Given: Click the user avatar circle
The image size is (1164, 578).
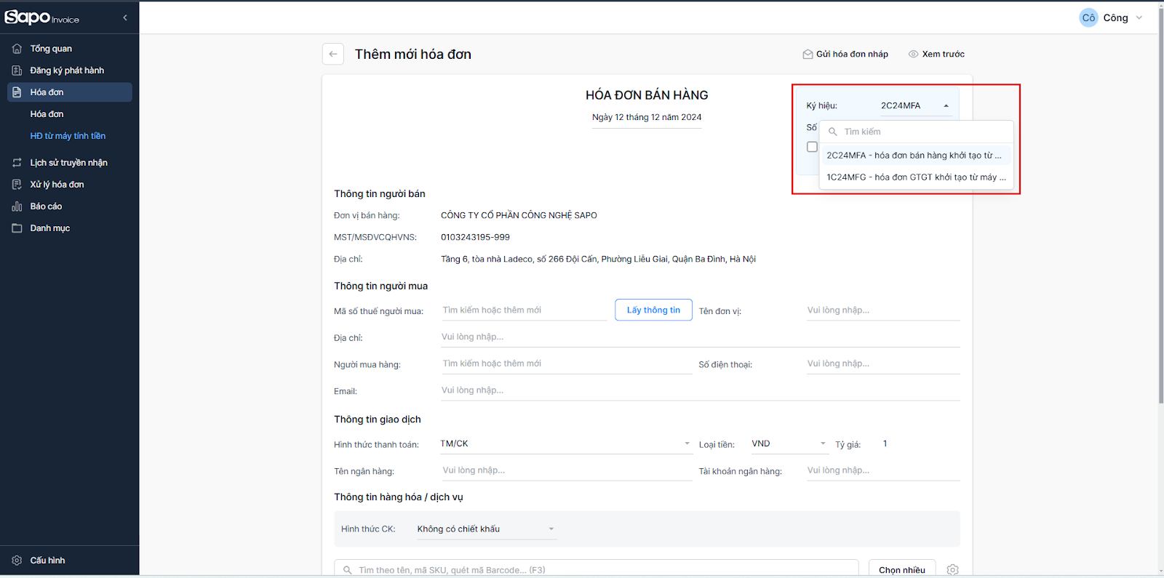Looking at the screenshot, I should (1088, 17).
